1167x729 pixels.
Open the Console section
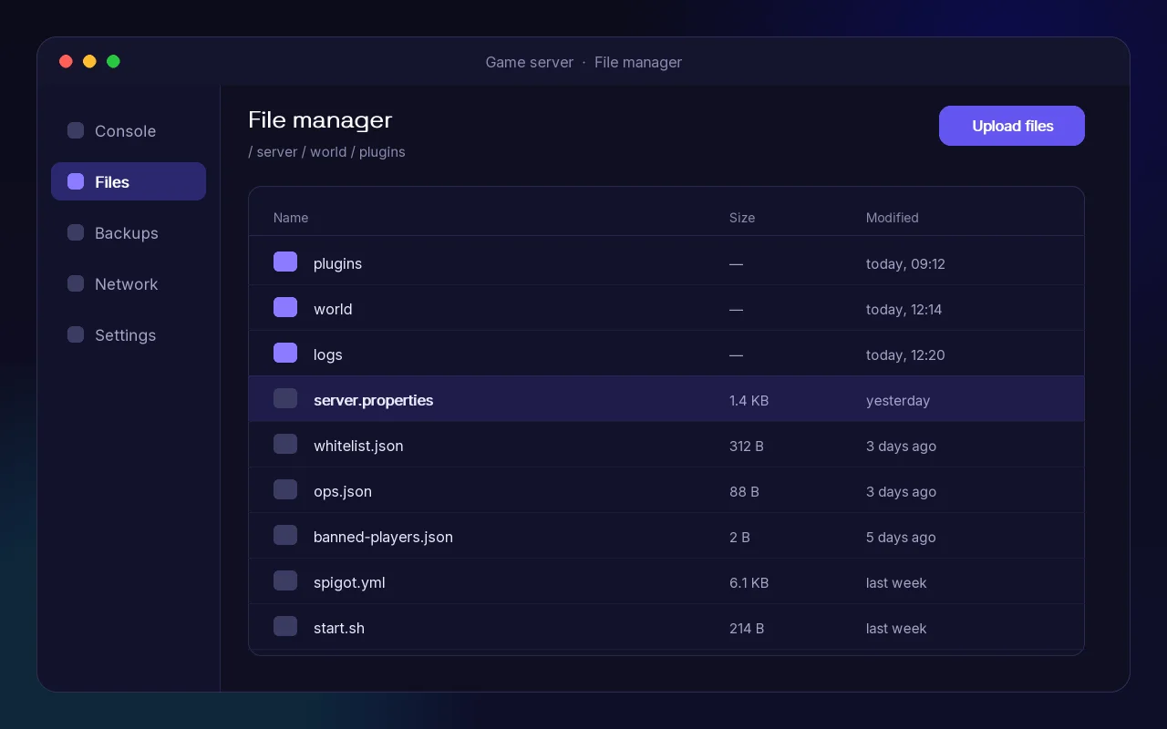pyautogui.click(x=129, y=130)
